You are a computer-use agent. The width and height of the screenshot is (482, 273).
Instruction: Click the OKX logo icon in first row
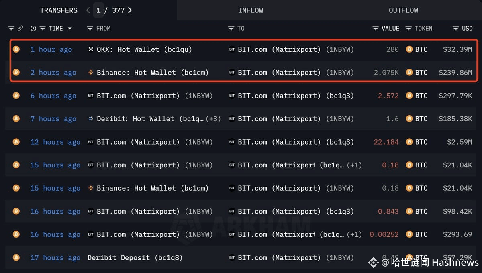tap(91, 49)
